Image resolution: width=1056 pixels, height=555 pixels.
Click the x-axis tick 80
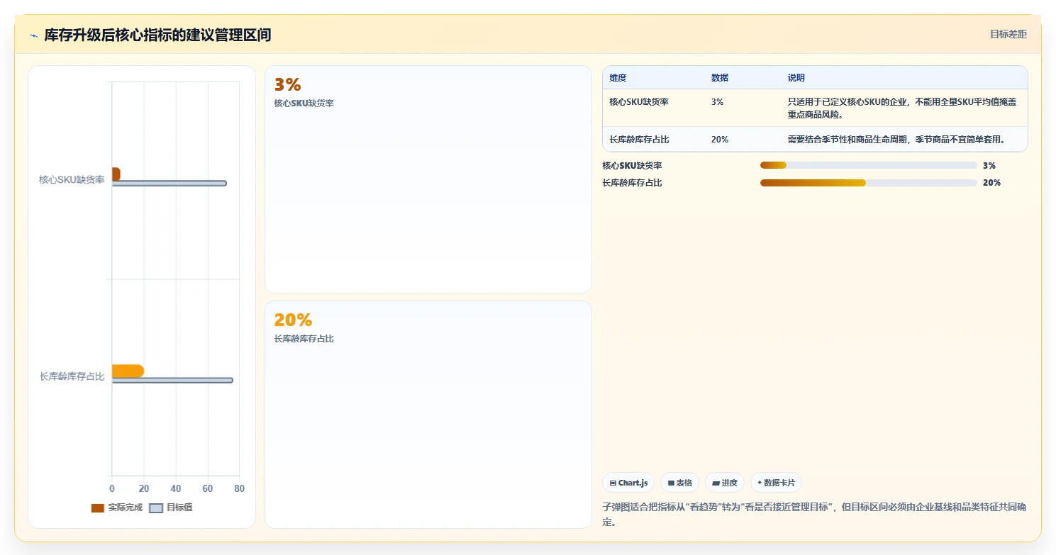point(240,489)
